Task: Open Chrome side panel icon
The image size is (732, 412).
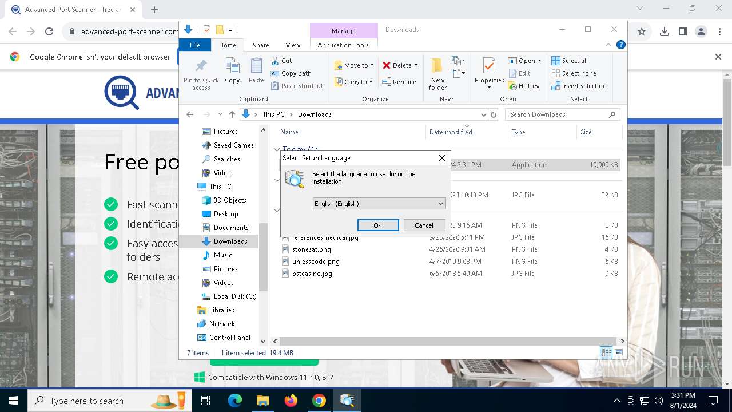Action: (x=682, y=32)
